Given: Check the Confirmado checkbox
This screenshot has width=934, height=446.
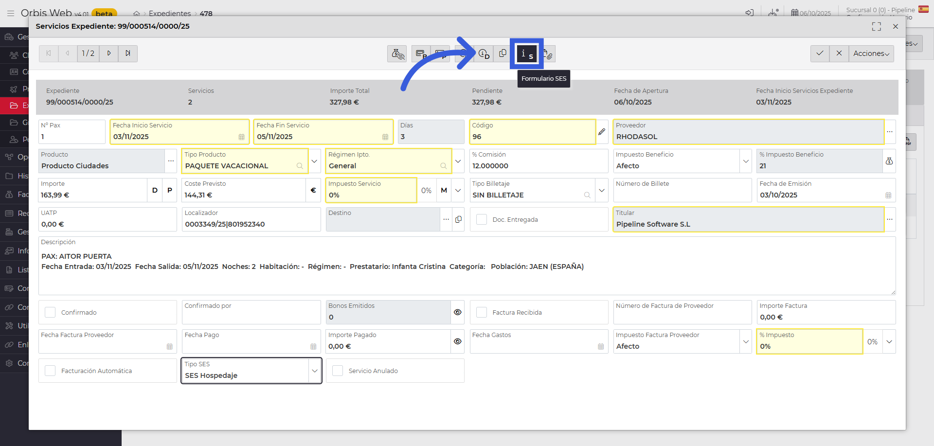Looking at the screenshot, I should tap(50, 312).
